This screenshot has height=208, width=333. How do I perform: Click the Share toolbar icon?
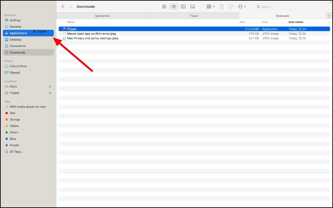tap(222, 7)
